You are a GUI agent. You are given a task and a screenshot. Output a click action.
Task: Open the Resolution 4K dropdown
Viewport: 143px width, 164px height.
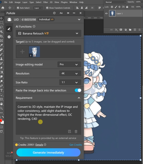(x=70, y=74)
